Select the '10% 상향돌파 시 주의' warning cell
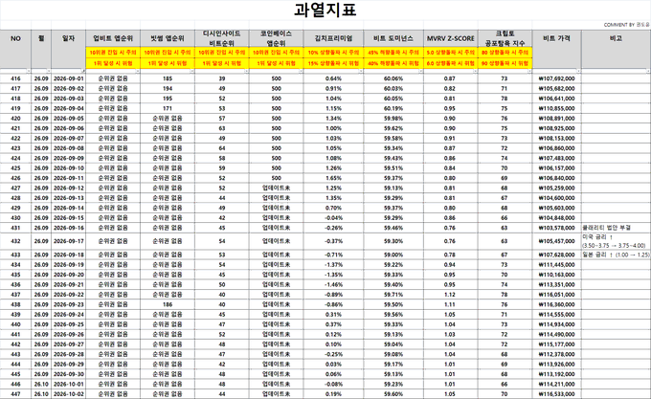Screen dimensions: 651x399 333,53
